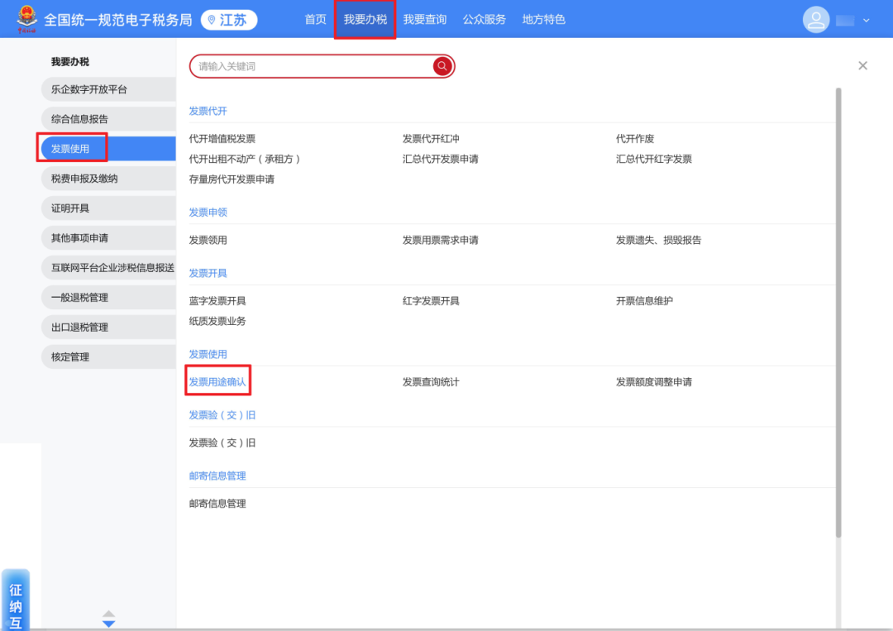The width and height of the screenshot is (893, 631).
Task: Click the 发票申领 section heading
Action: coord(208,213)
